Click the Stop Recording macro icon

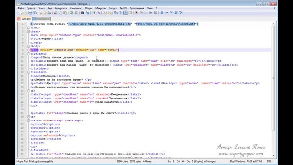(x=141, y=13)
